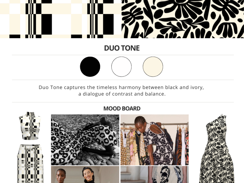
Task: Open the one-shoulder floral dress render
Action: coord(217,149)
